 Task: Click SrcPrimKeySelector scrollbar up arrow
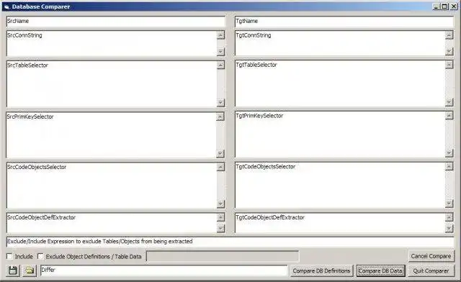(220, 117)
